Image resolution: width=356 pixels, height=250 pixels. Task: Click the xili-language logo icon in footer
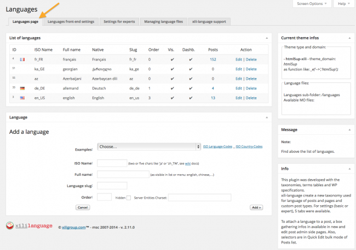coord(10,225)
